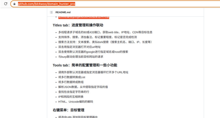Click the README.md file name header
Viewport: 220px width, 118px height.
63,12
